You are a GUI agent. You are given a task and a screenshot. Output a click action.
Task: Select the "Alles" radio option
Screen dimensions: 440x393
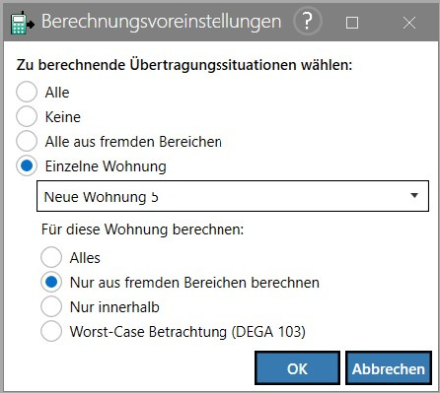[x=51, y=257]
